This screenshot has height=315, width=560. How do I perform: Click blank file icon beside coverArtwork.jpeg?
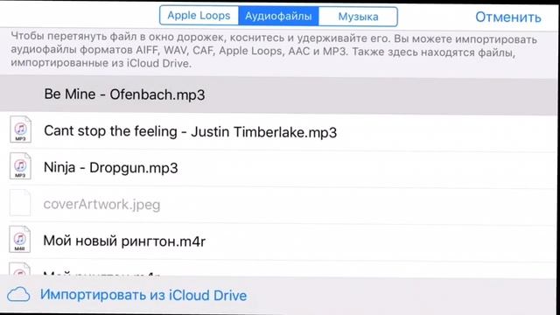[20, 203]
